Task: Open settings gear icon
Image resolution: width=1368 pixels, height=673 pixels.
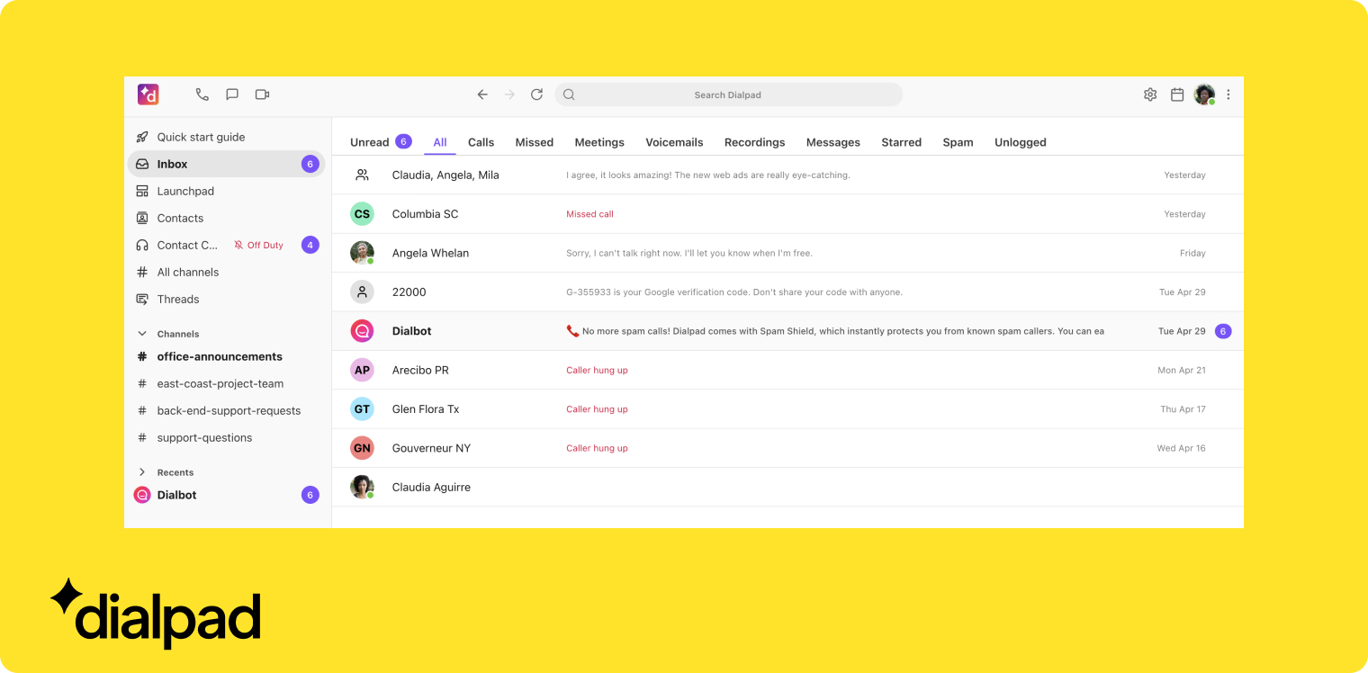Action: pos(1150,94)
